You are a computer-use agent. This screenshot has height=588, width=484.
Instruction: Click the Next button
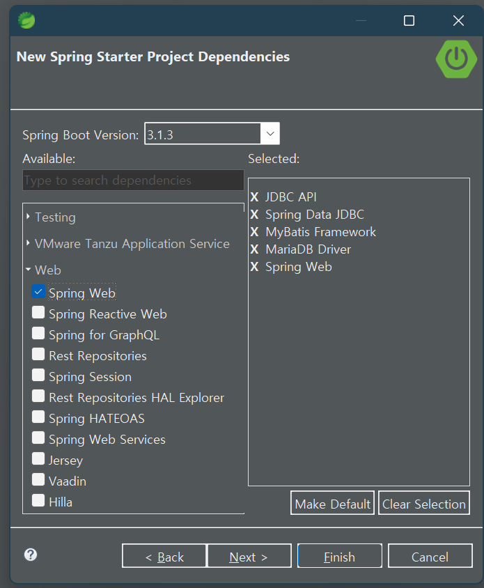[x=249, y=556]
